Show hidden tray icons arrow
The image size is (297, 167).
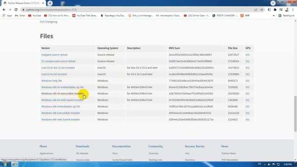click(265, 164)
